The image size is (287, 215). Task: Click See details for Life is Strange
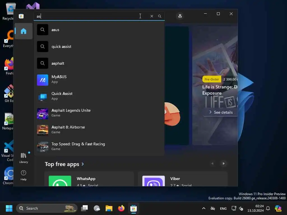pyautogui.click(x=221, y=112)
